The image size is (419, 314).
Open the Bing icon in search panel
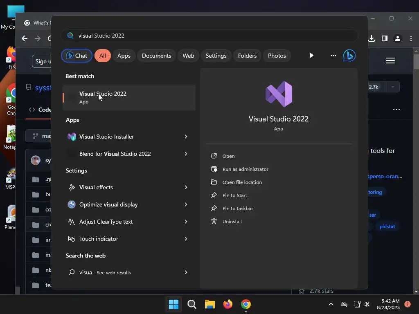(x=349, y=56)
